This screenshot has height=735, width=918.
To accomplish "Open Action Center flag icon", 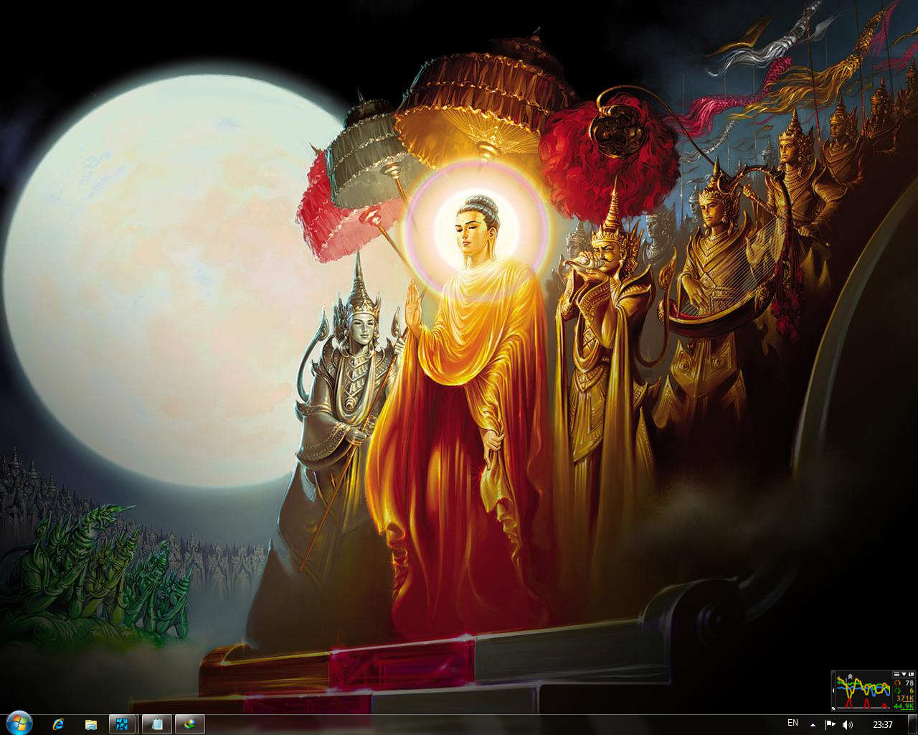I will (x=830, y=724).
